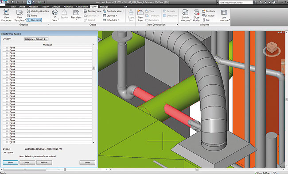Open Duplicate View dropdown arrow

point(123,11)
